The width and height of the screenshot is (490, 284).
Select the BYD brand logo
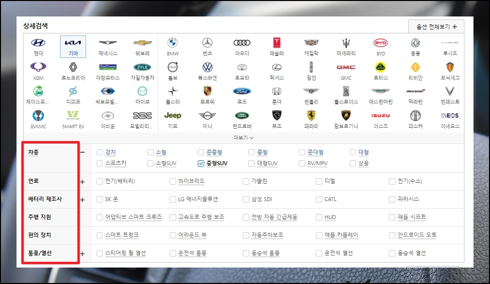(x=380, y=43)
